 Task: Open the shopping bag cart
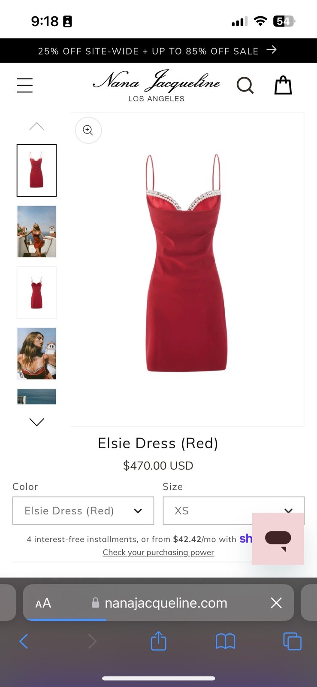pos(283,85)
